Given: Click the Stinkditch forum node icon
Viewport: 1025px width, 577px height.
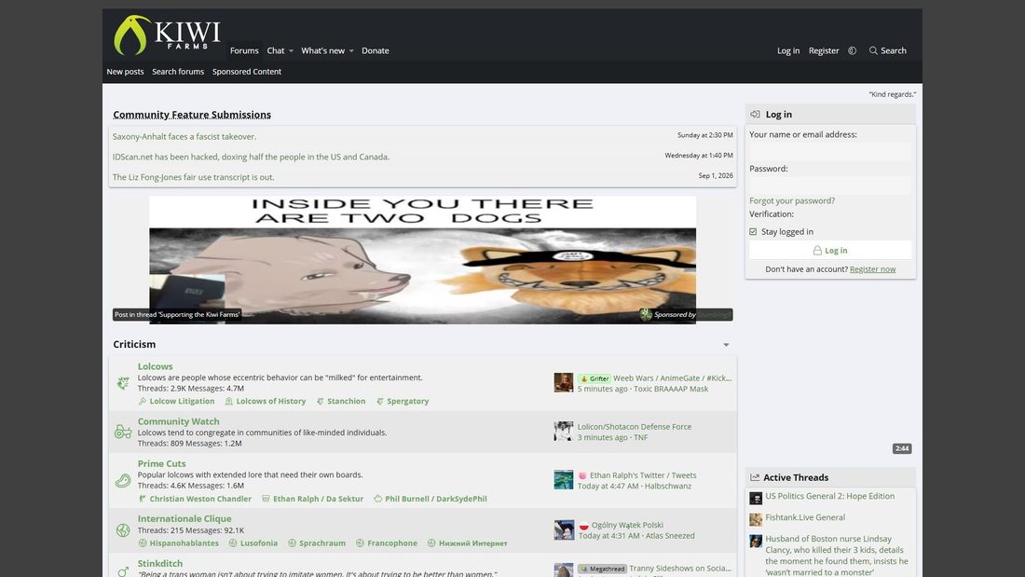Looking at the screenshot, I should pos(123,571).
